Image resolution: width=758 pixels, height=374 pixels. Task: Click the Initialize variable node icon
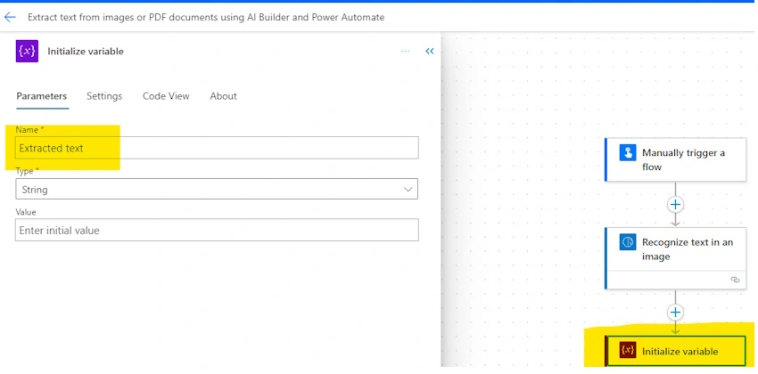click(628, 351)
